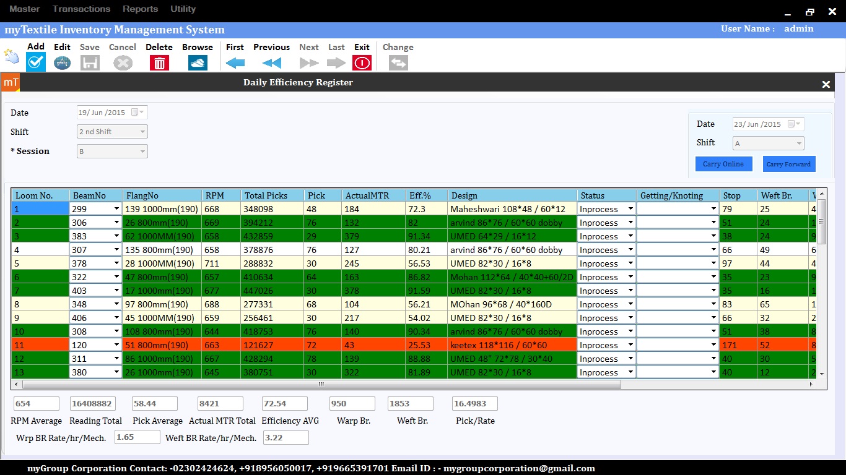Open the Reports menu
The width and height of the screenshot is (846, 475).
click(x=140, y=9)
